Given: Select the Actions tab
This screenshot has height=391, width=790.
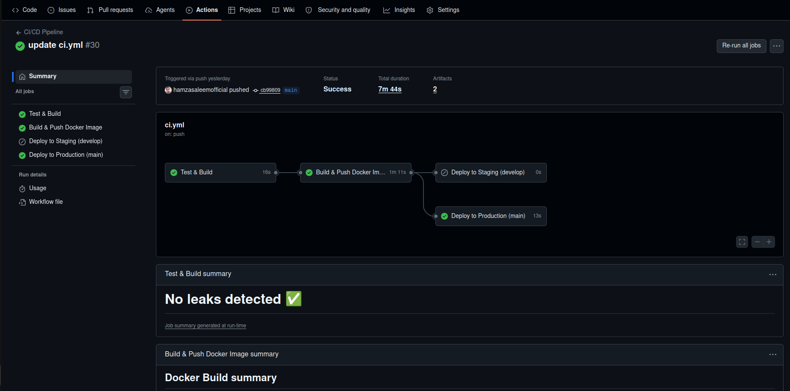Looking at the screenshot, I should click(202, 10).
